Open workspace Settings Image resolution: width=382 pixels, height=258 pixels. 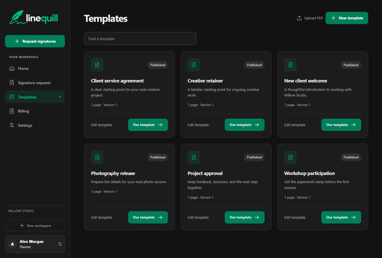35,125
